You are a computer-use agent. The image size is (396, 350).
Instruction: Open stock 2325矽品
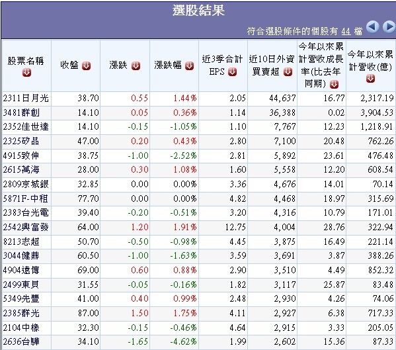click(x=21, y=141)
